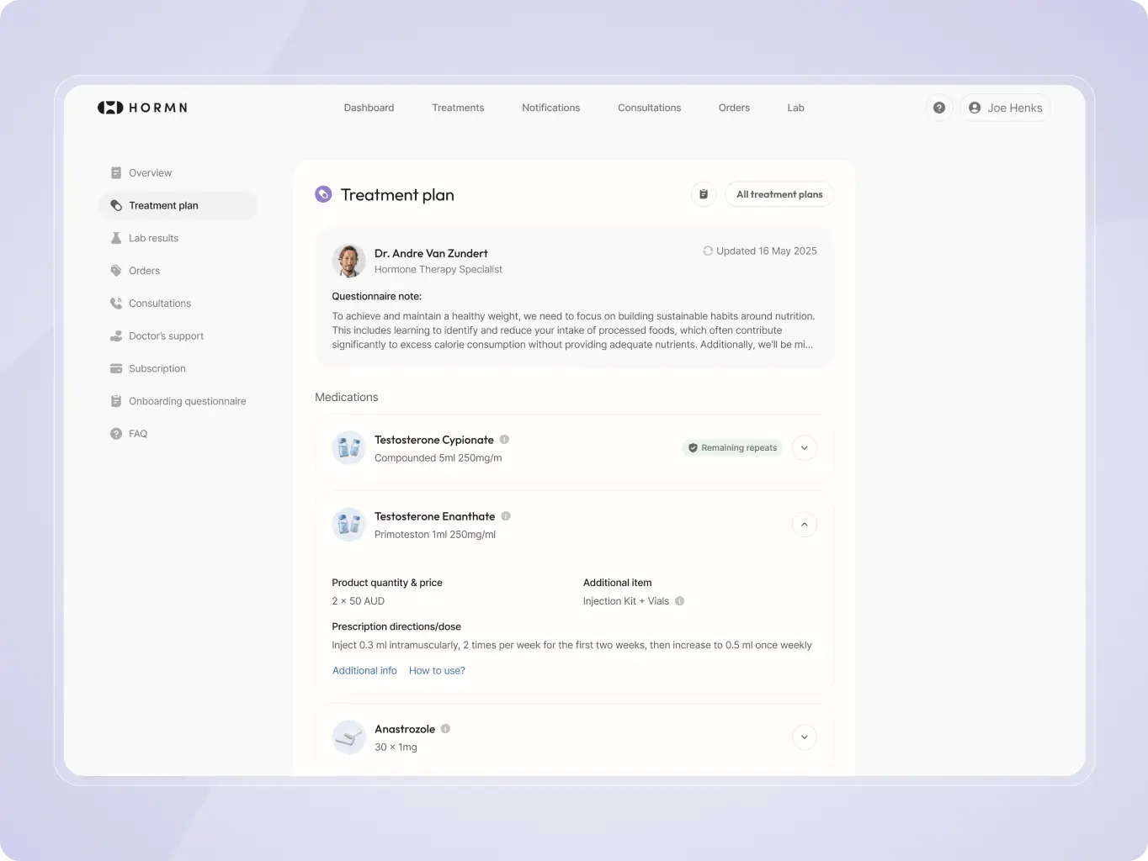Click the clipboard icon beside All treatment plans
1148x861 pixels.
coord(704,194)
